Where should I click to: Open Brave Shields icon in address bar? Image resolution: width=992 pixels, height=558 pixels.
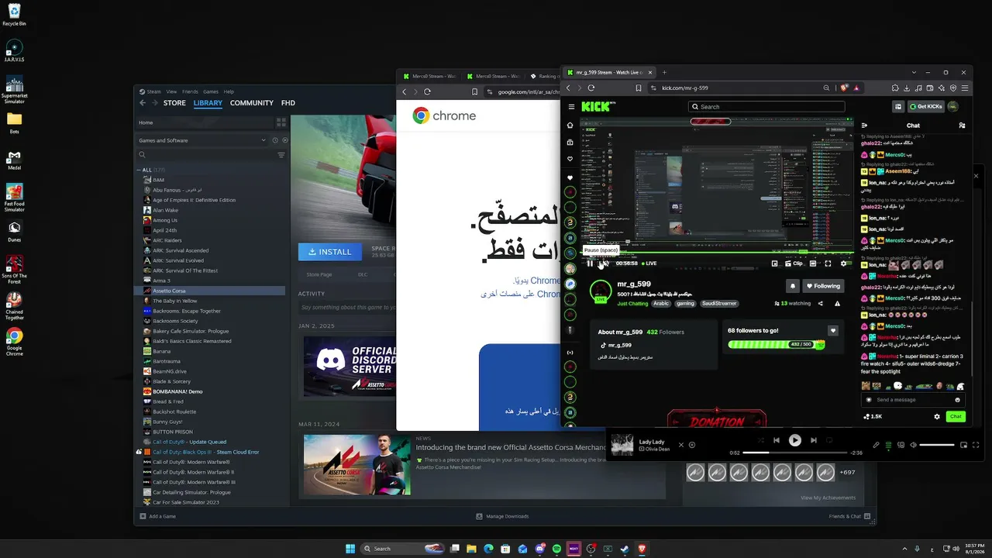(843, 88)
